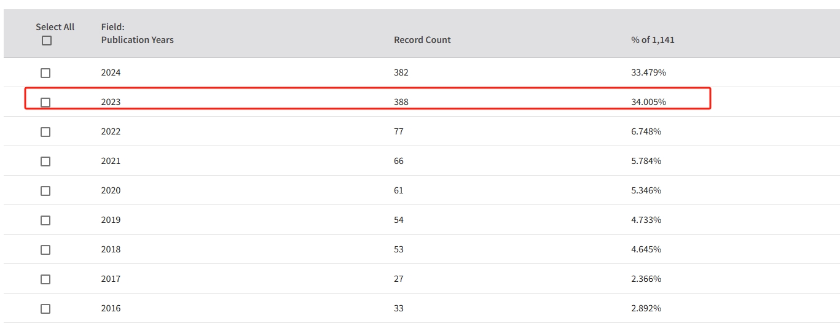Select the checkbox for year 2023
This screenshot has height=323, width=840.
45,103
